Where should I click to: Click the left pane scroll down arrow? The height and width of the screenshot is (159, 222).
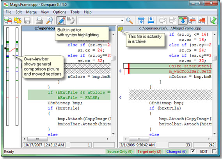coord(113,134)
